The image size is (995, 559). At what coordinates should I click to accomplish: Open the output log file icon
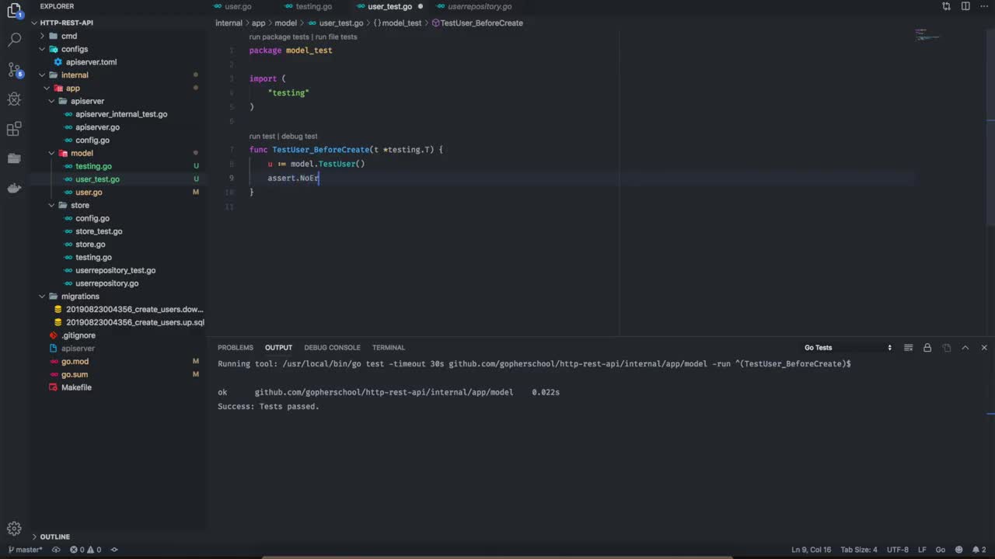(x=946, y=348)
